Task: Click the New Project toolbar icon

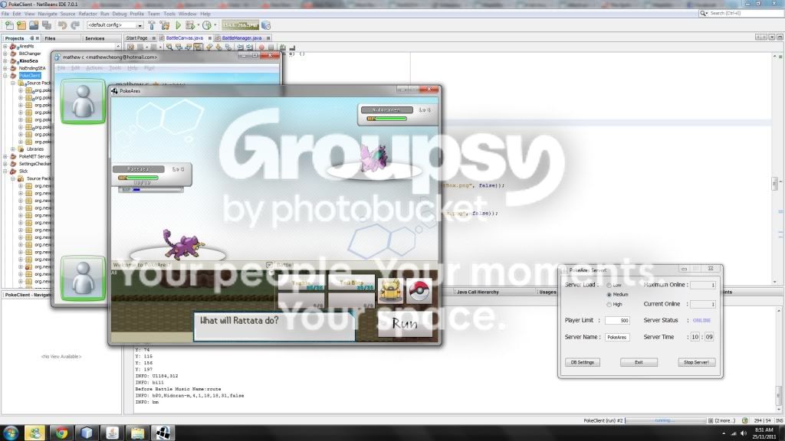Action: (21, 25)
